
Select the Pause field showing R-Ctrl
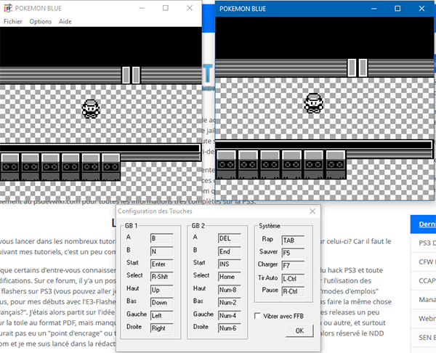click(x=293, y=291)
